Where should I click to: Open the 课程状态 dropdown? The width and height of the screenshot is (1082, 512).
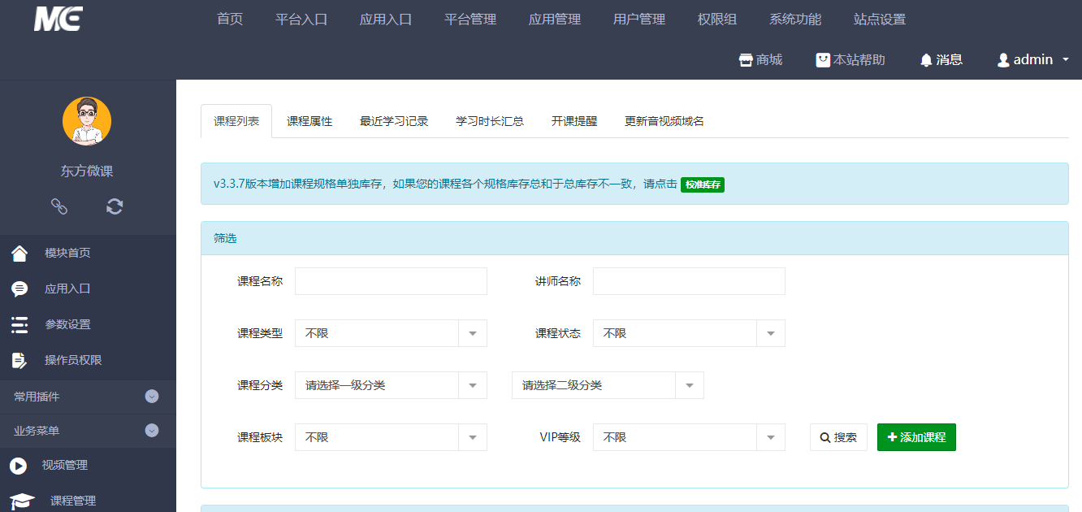(x=687, y=333)
